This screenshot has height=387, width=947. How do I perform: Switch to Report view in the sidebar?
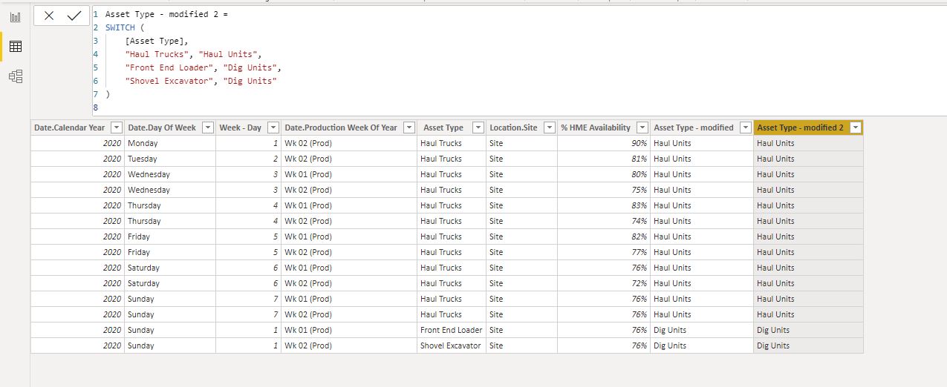pyautogui.click(x=15, y=16)
